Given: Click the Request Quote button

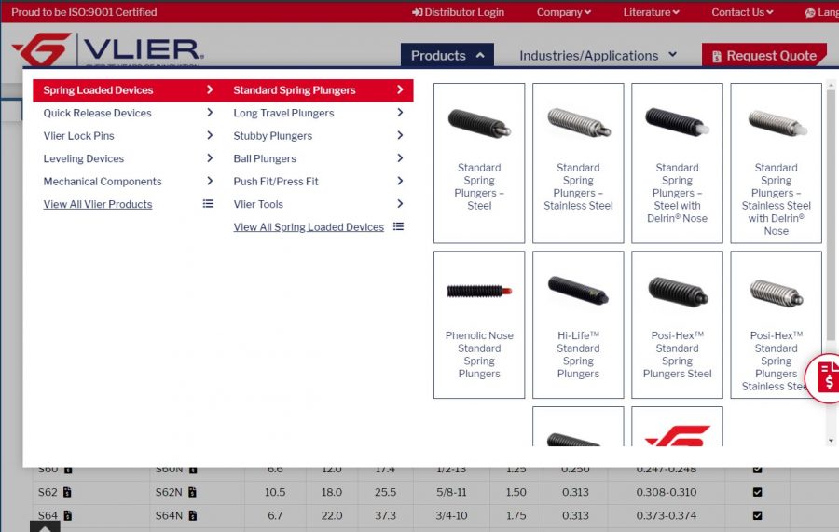Looking at the screenshot, I should (x=764, y=56).
